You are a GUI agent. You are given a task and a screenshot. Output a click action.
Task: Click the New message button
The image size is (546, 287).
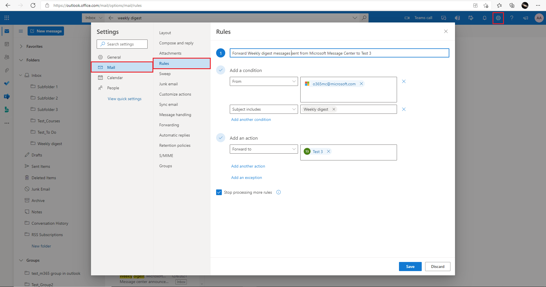coord(46,31)
